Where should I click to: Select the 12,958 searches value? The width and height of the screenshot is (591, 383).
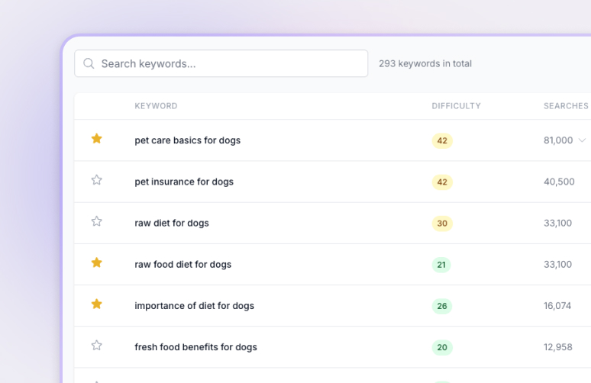[x=557, y=347]
